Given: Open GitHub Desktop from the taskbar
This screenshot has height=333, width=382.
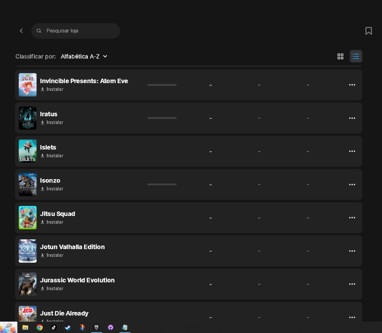Looking at the screenshot, I should pos(111,327).
